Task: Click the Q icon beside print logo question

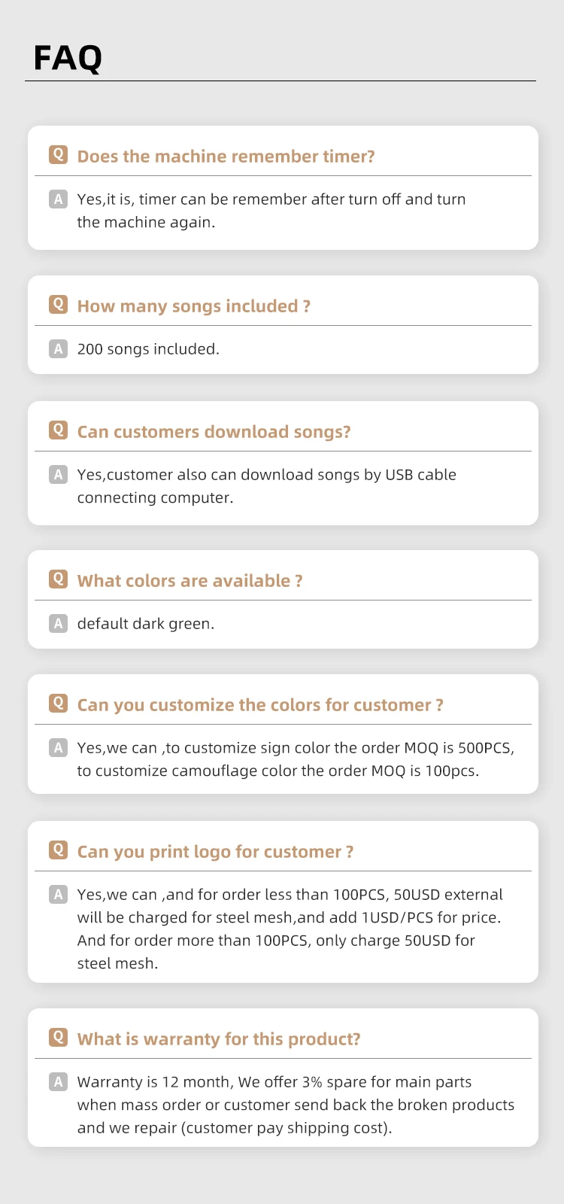Action: [x=58, y=850]
